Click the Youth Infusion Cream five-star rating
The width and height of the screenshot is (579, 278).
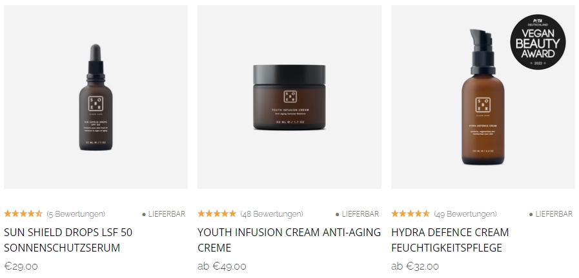(217, 213)
